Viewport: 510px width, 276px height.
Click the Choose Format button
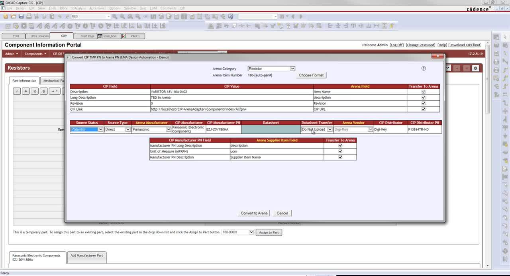click(x=311, y=75)
